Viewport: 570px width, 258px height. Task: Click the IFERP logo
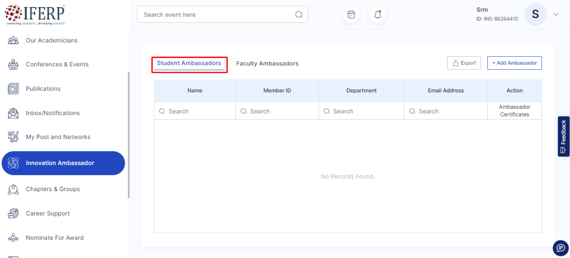click(35, 14)
